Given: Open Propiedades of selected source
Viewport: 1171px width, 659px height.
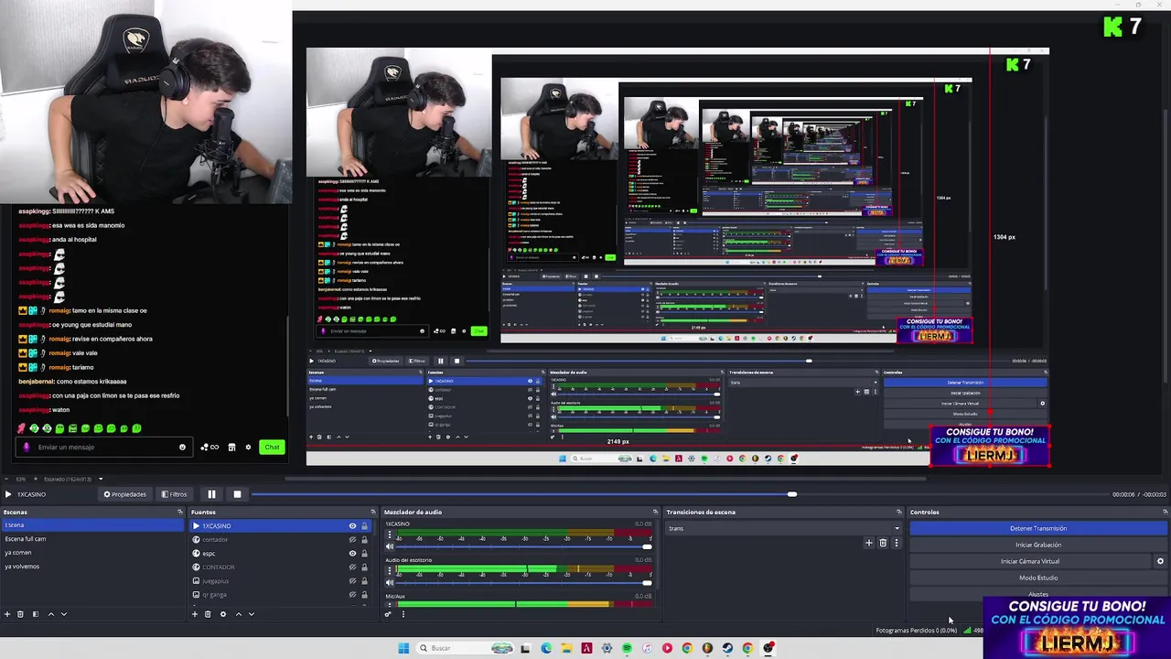Looking at the screenshot, I should click(x=124, y=494).
